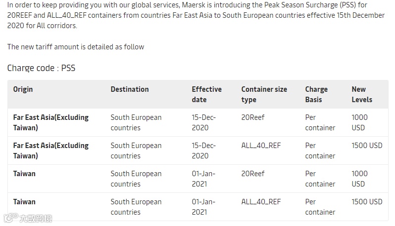Click the Charge Basis column header
395x226 pixels.
[316, 94]
